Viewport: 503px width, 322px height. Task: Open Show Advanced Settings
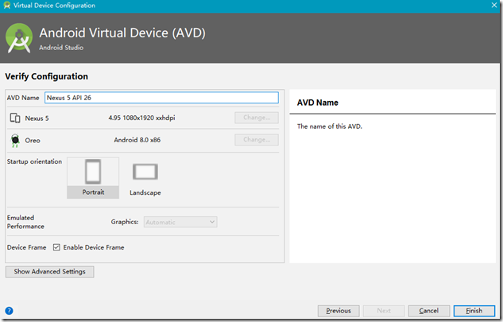click(x=50, y=272)
